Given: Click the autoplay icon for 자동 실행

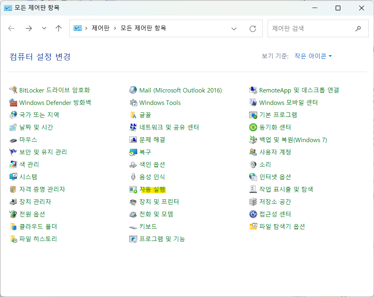Looking at the screenshot, I should (133, 190).
